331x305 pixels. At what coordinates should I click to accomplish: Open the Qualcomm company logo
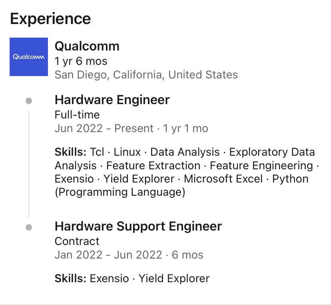[x=29, y=57]
